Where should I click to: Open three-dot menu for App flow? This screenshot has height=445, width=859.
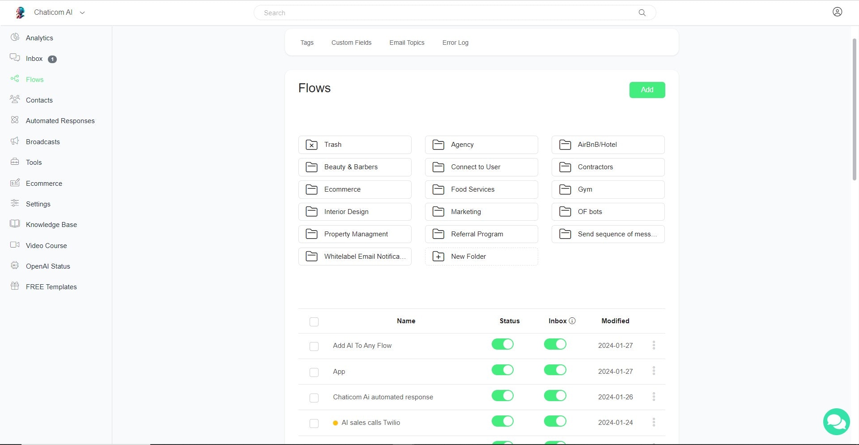654,371
